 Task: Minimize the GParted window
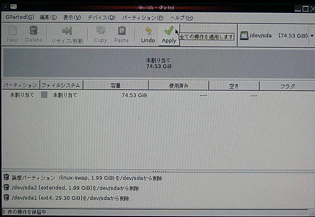pos(298,9)
